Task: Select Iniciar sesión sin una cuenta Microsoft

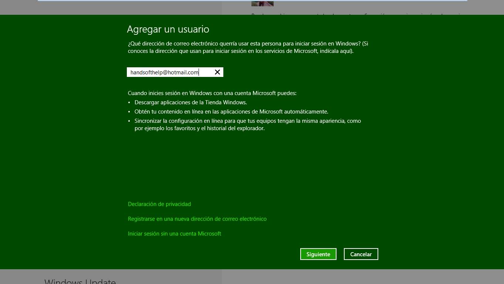Action: [175, 234]
